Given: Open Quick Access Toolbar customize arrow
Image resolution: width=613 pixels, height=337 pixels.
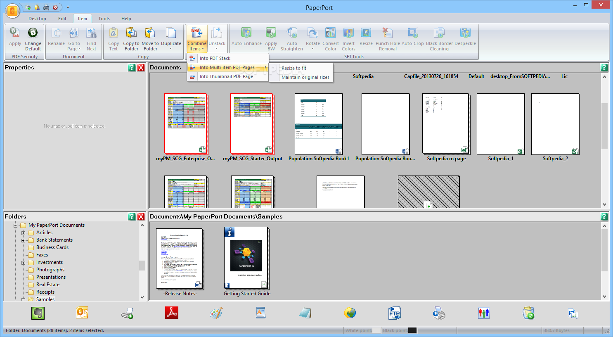Looking at the screenshot, I should point(68,7).
